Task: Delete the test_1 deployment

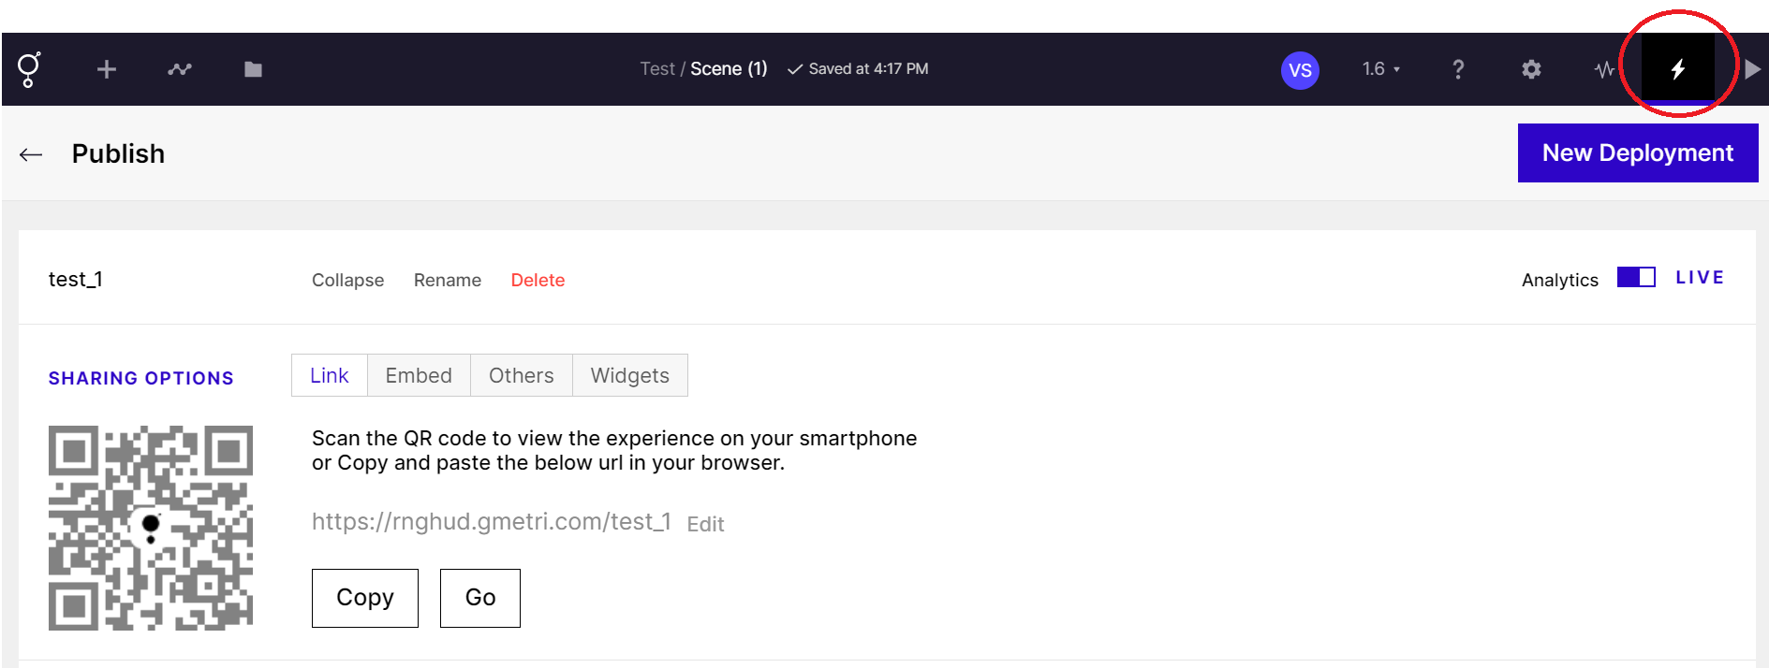Action: pos(538,280)
